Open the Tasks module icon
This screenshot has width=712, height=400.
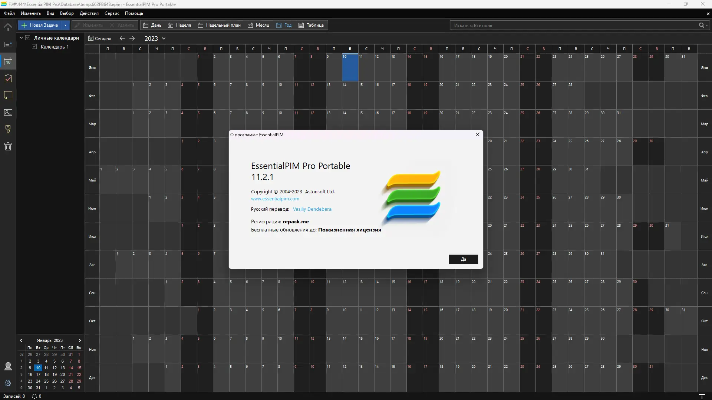click(8, 79)
